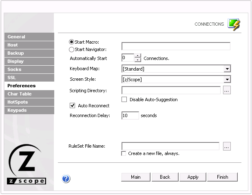Switch to the Backup tab
The height and width of the screenshot is (195, 252).
point(29,53)
